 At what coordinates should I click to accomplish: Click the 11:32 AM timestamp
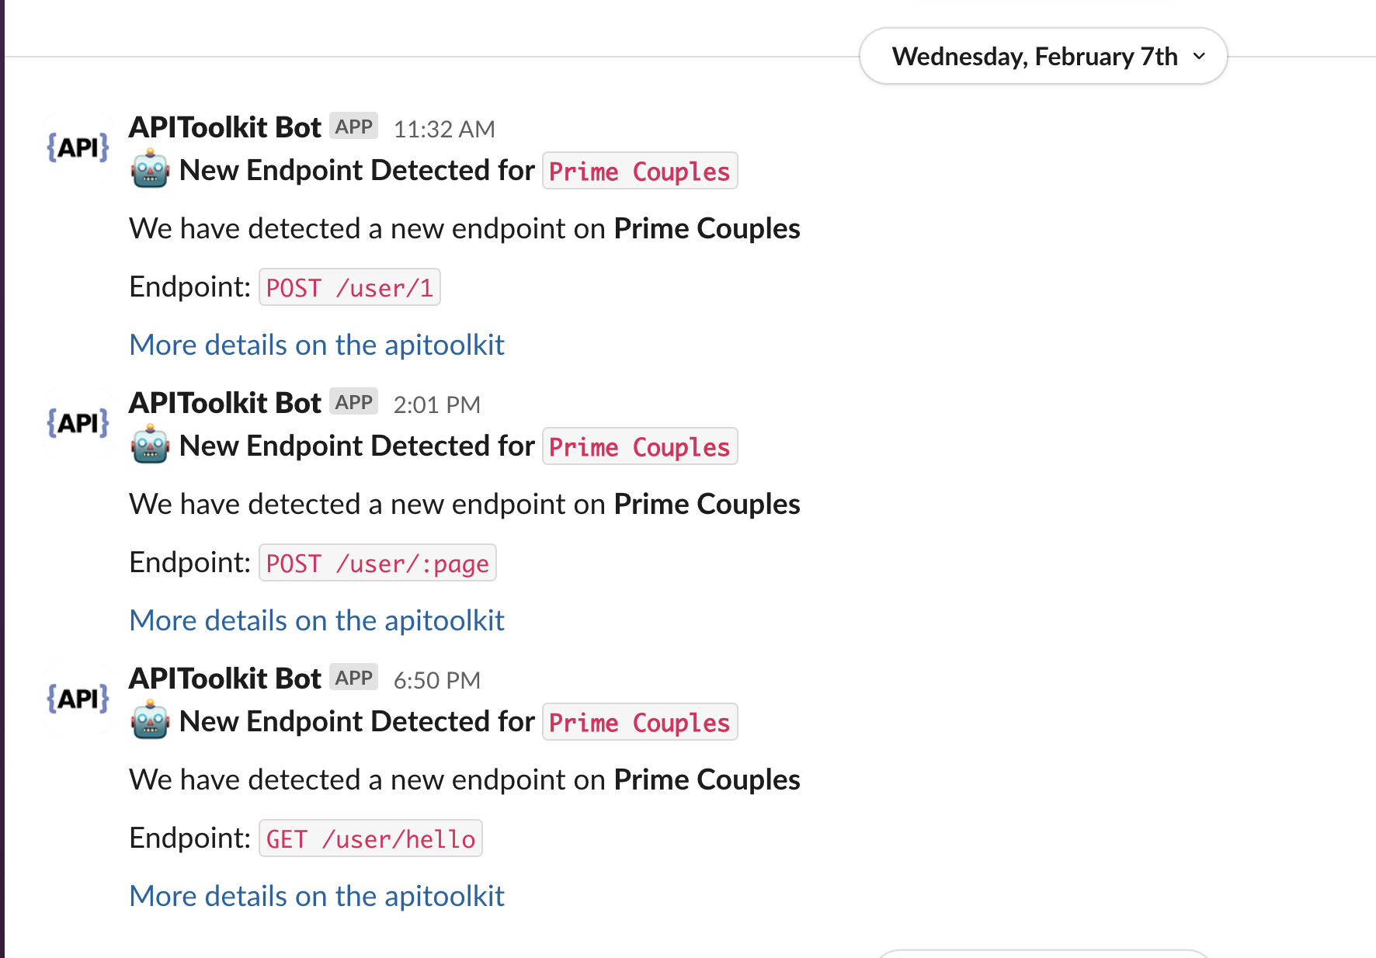click(444, 129)
